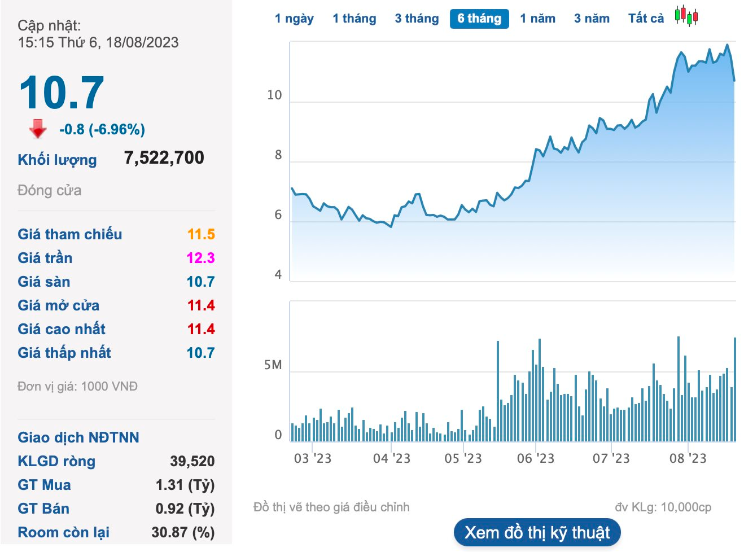Click the price change -0.8 (-6.96%)

[102, 129]
